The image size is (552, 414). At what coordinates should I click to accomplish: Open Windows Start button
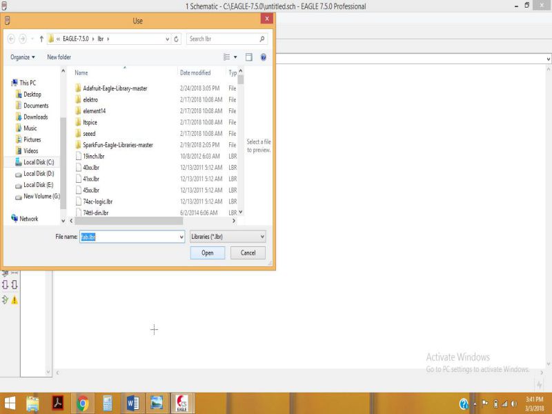10,404
